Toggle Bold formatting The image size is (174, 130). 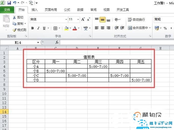tap(33, 28)
